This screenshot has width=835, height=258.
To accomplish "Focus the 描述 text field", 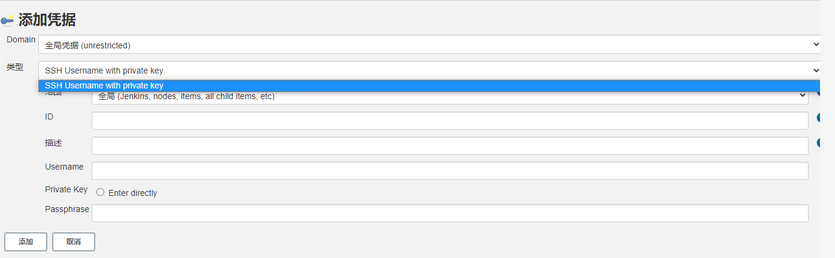I will coord(450,146).
